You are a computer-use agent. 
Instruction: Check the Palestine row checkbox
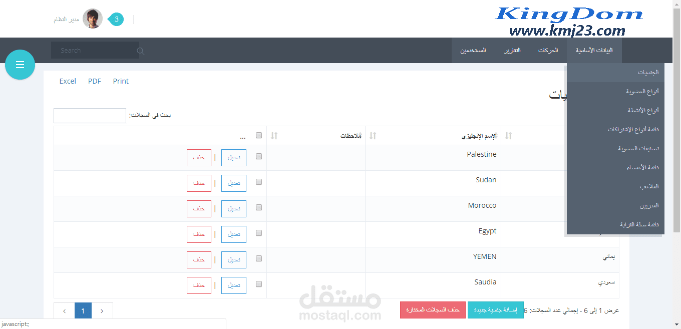click(x=259, y=156)
